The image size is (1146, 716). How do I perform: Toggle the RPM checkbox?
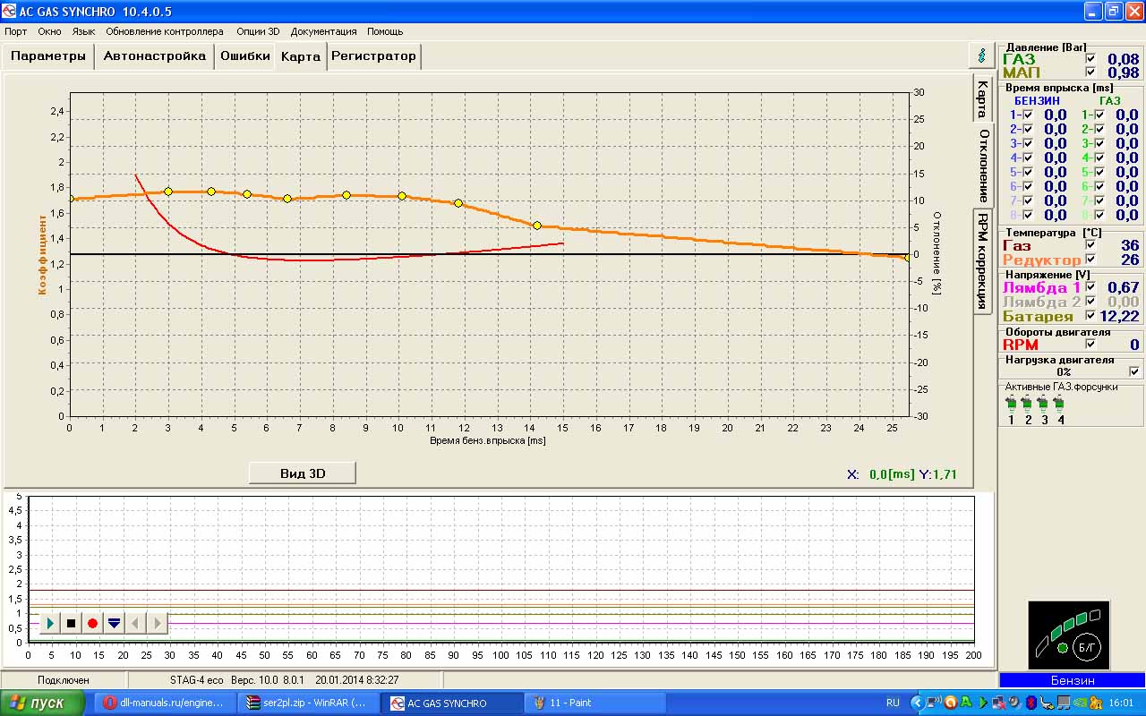coord(1090,344)
